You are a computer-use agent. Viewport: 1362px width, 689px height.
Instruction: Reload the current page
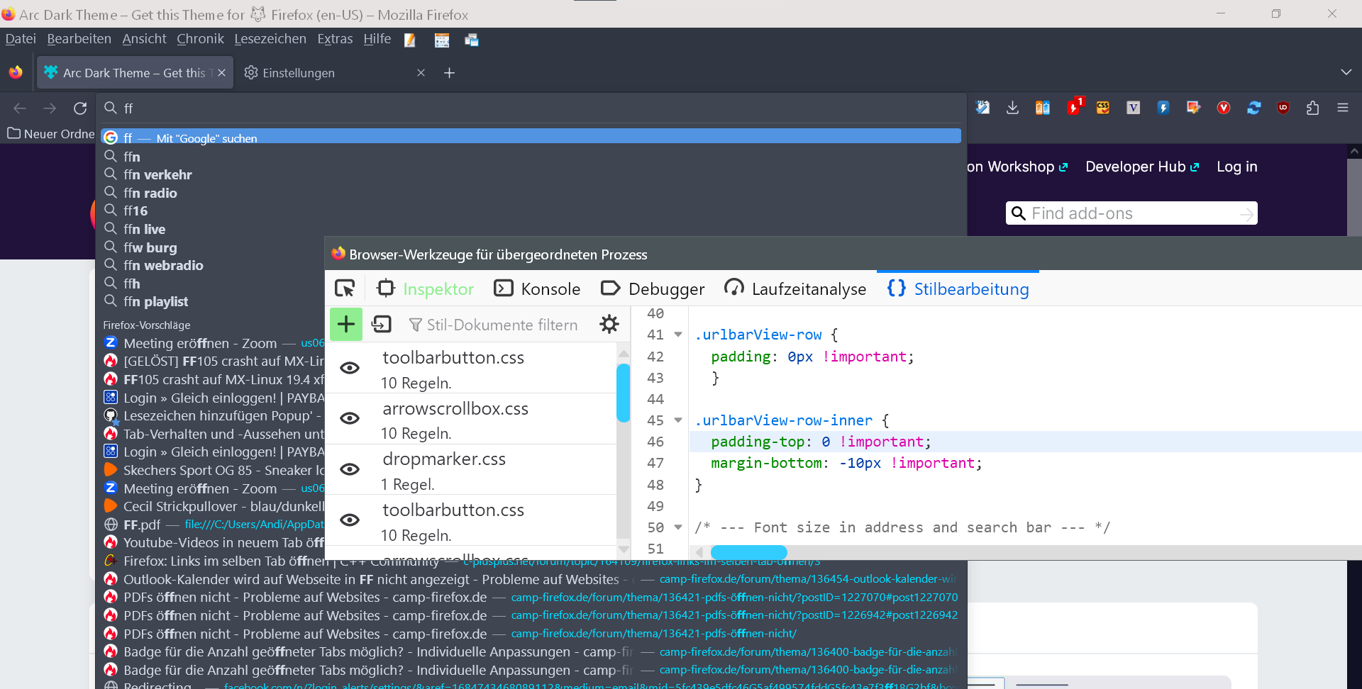[80, 108]
